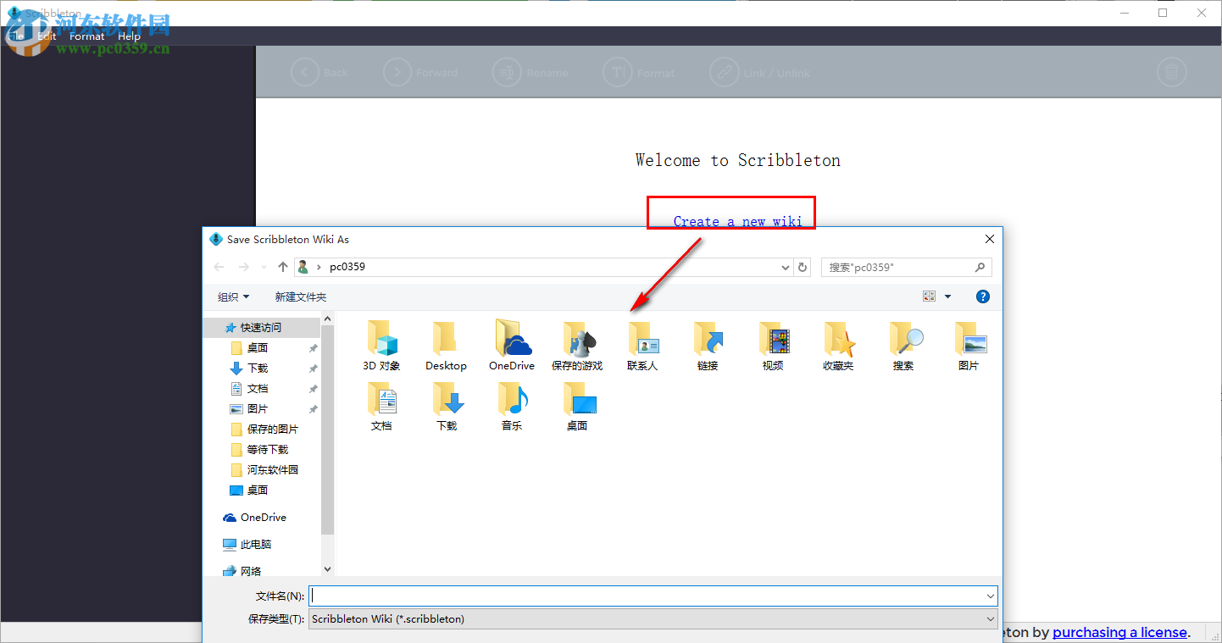Select the 音乐 folder

pos(512,406)
